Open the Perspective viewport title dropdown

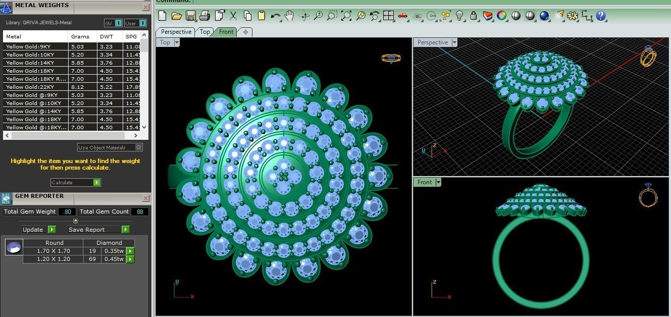pos(454,42)
